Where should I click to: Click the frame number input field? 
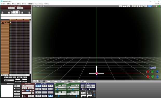16,12
